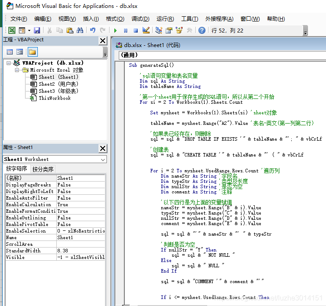Click the Break pause icon

point(125,30)
